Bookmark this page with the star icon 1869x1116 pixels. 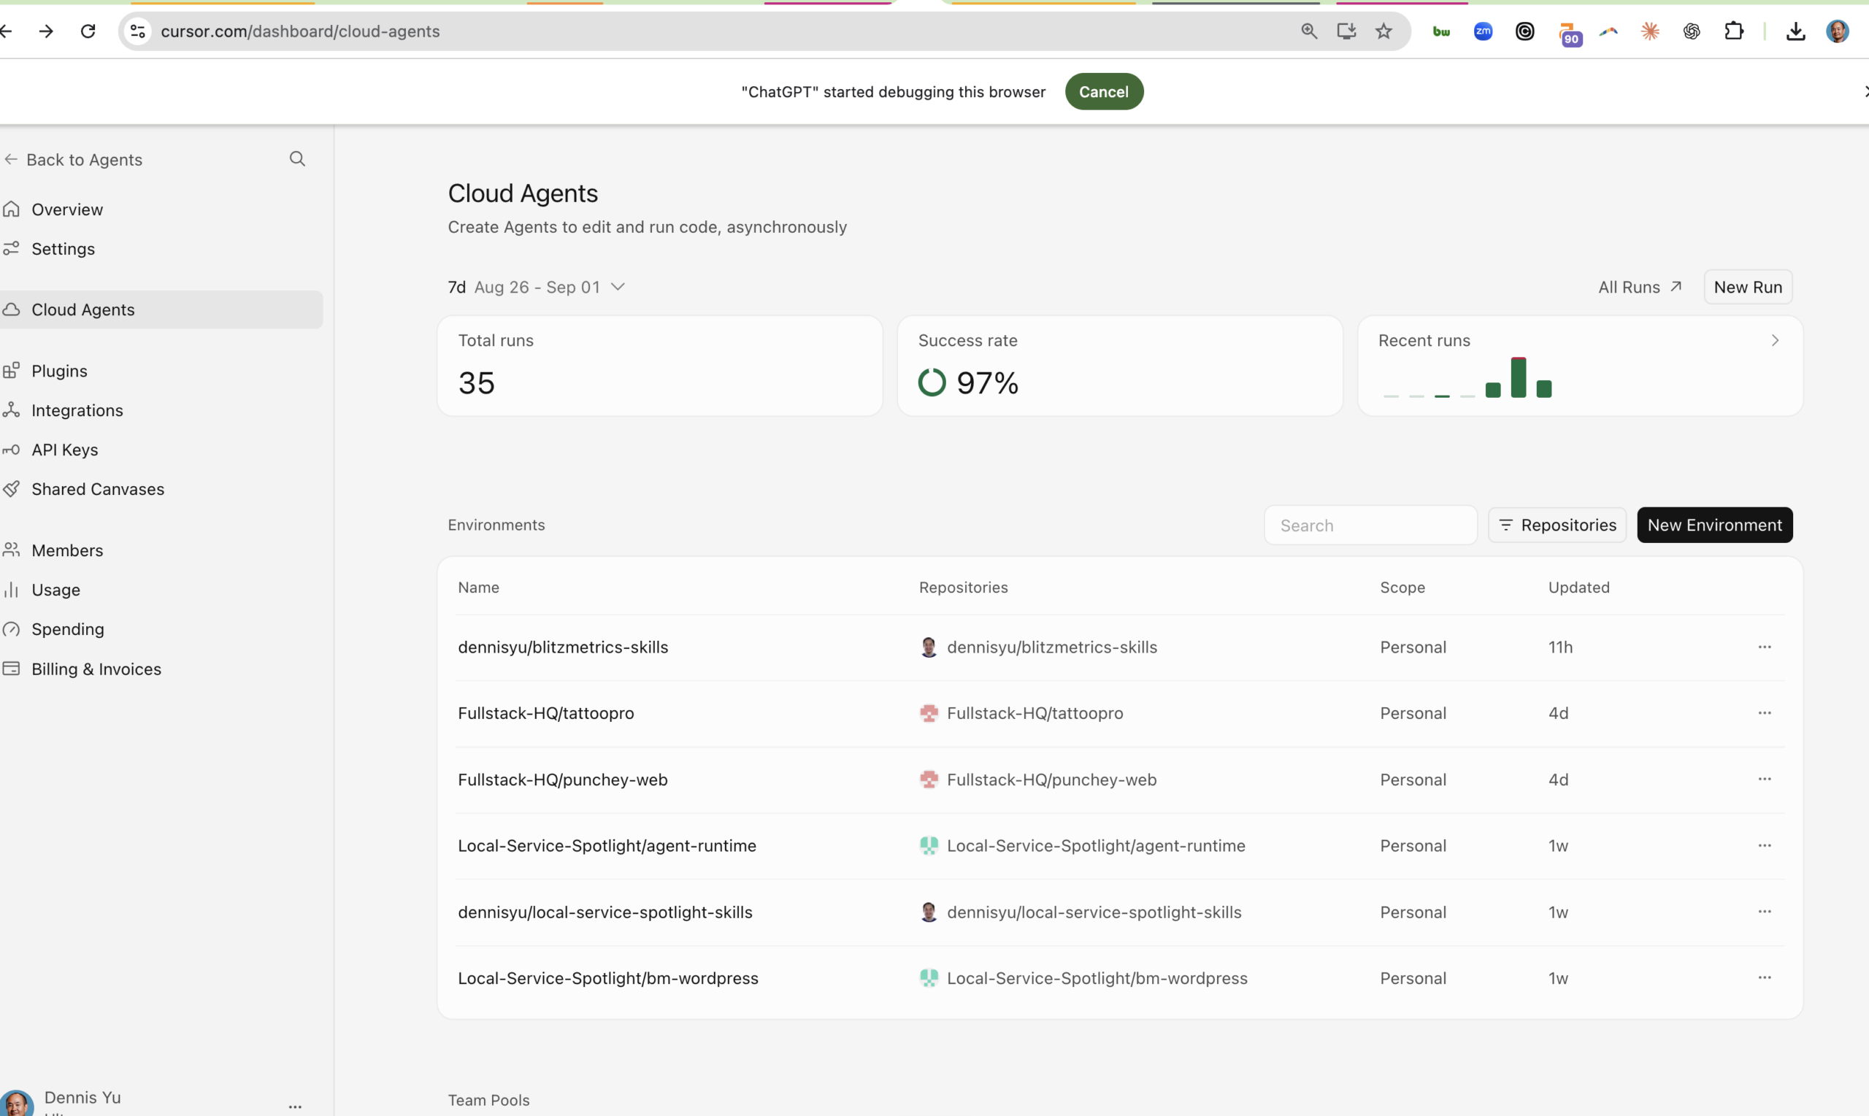pyautogui.click(x=1384, y=31)
